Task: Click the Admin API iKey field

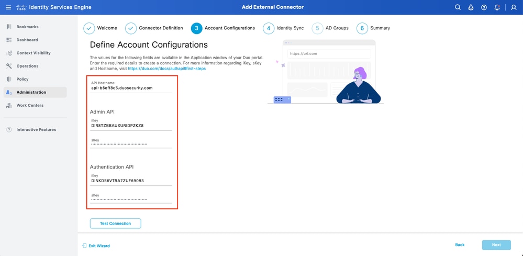Action: 131,124
